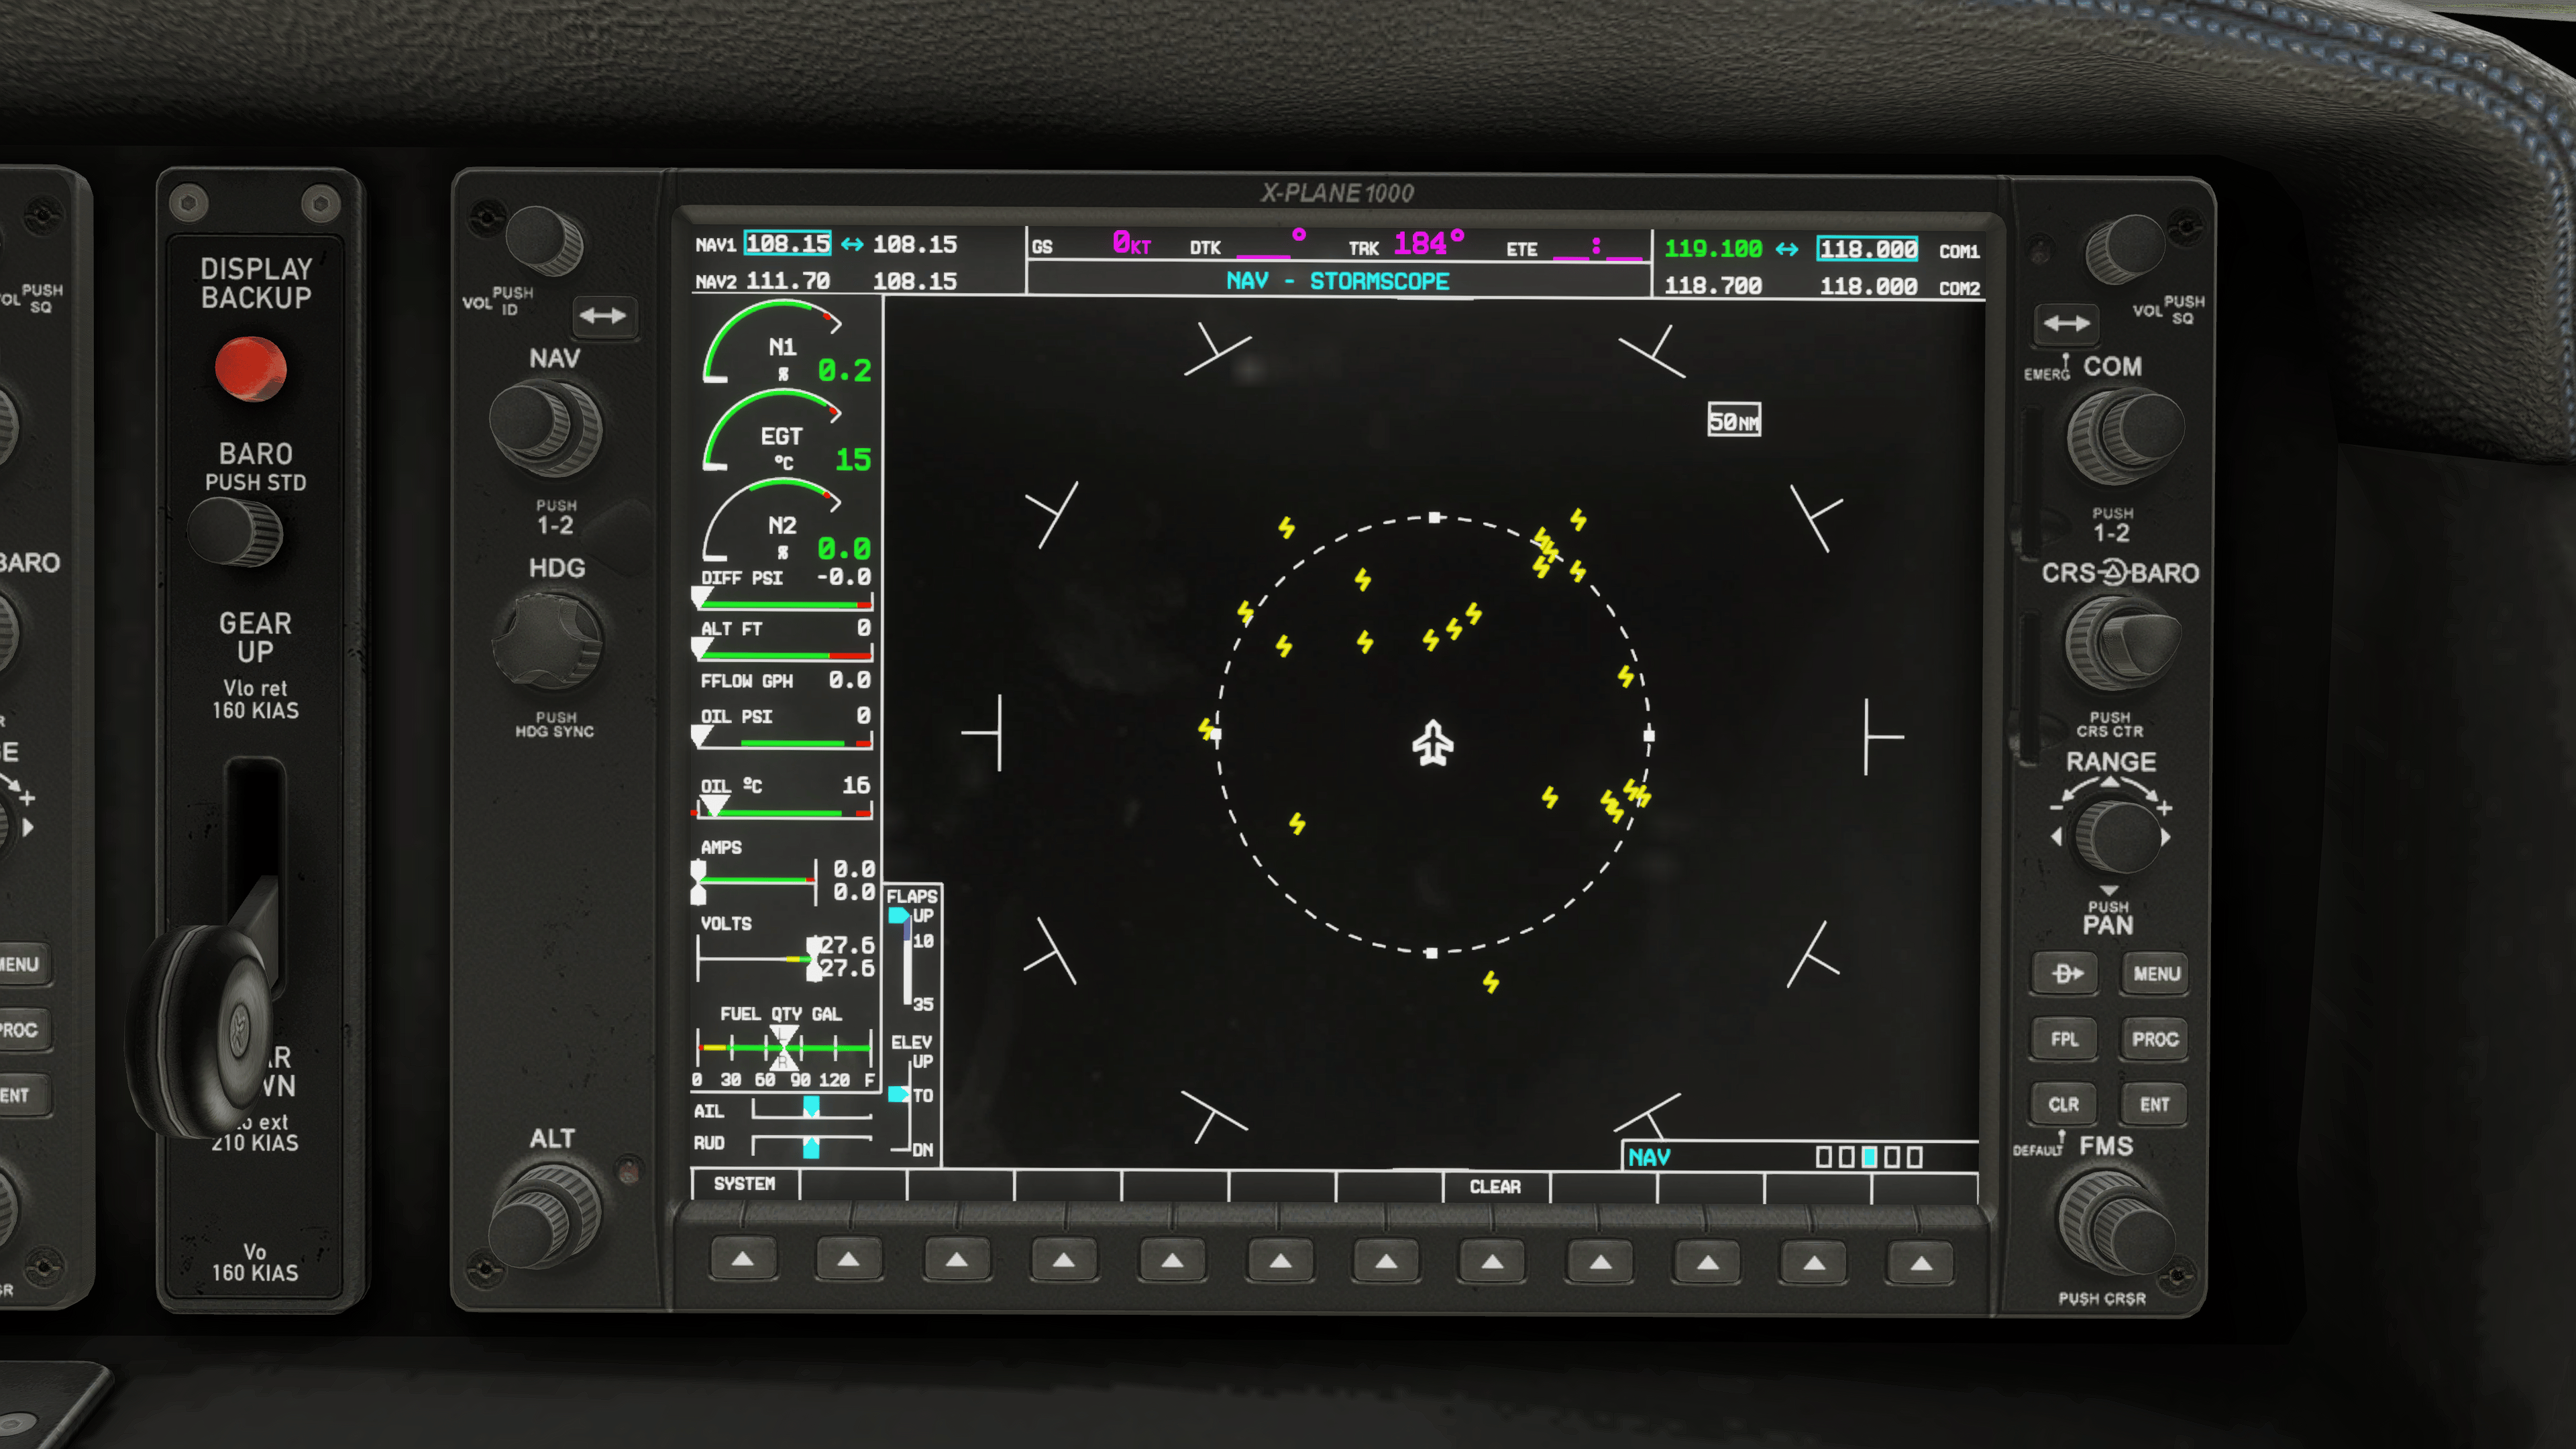Screen dimensions: 2576x1449
Task: Click the PROC button on right bezel
Action: point(2155,1039)
